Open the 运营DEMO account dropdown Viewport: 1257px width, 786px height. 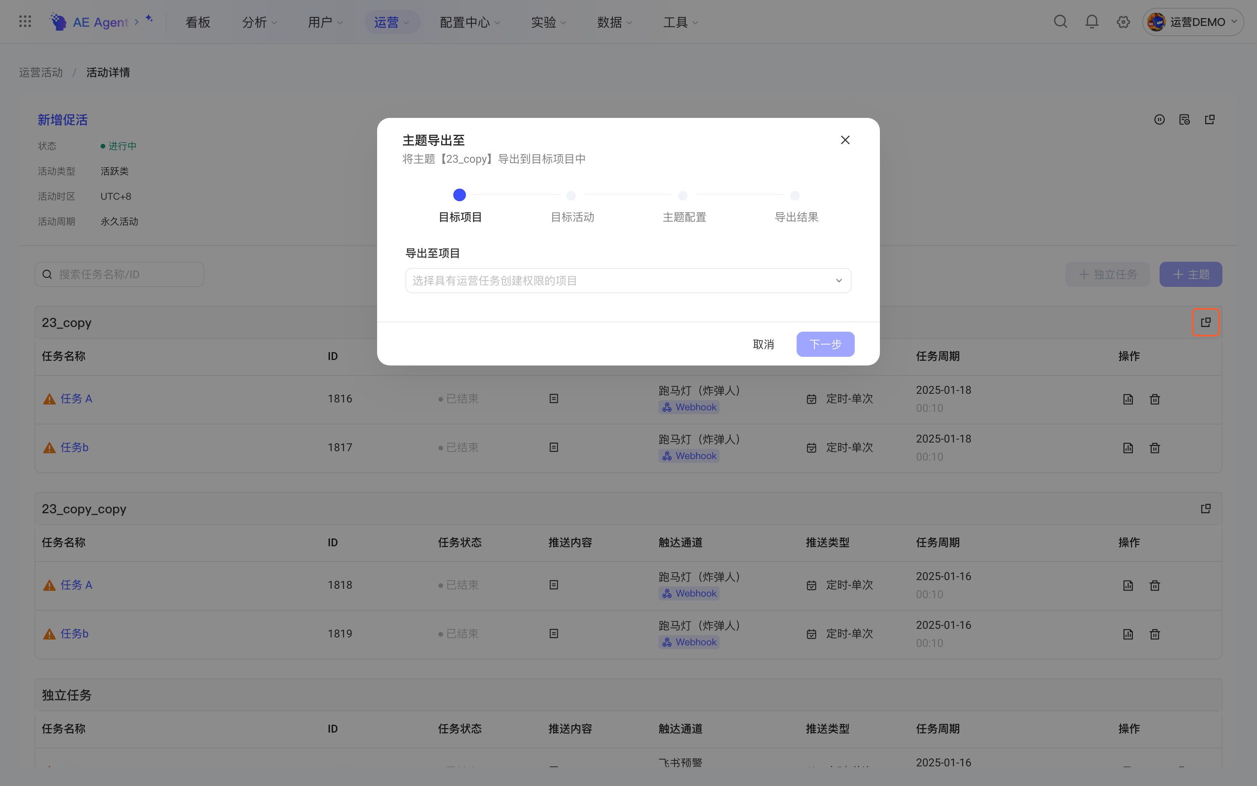click(x=1193, y=22)
